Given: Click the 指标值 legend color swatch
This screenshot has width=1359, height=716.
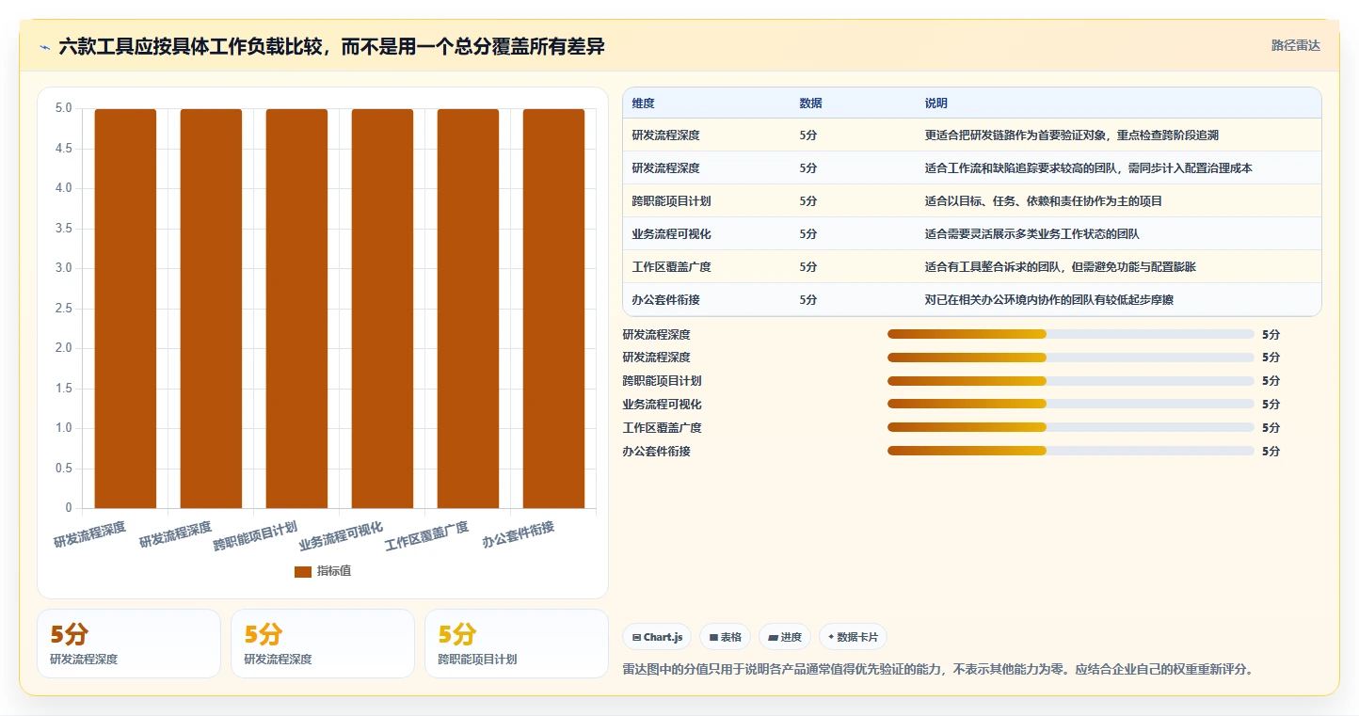Looking at the screenshot, I should [303, 571].
